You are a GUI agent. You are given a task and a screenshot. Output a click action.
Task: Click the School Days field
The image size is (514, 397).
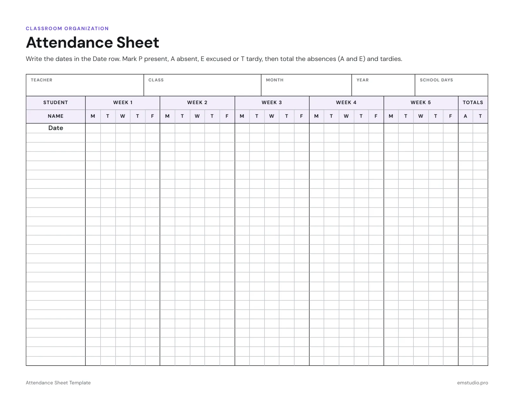click(451, 85)
